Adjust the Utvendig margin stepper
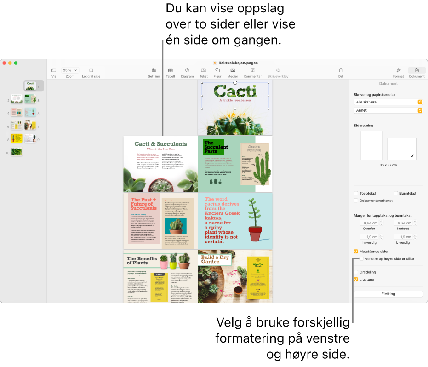Screen dimensions: 428x367 (x=415, y=237)
